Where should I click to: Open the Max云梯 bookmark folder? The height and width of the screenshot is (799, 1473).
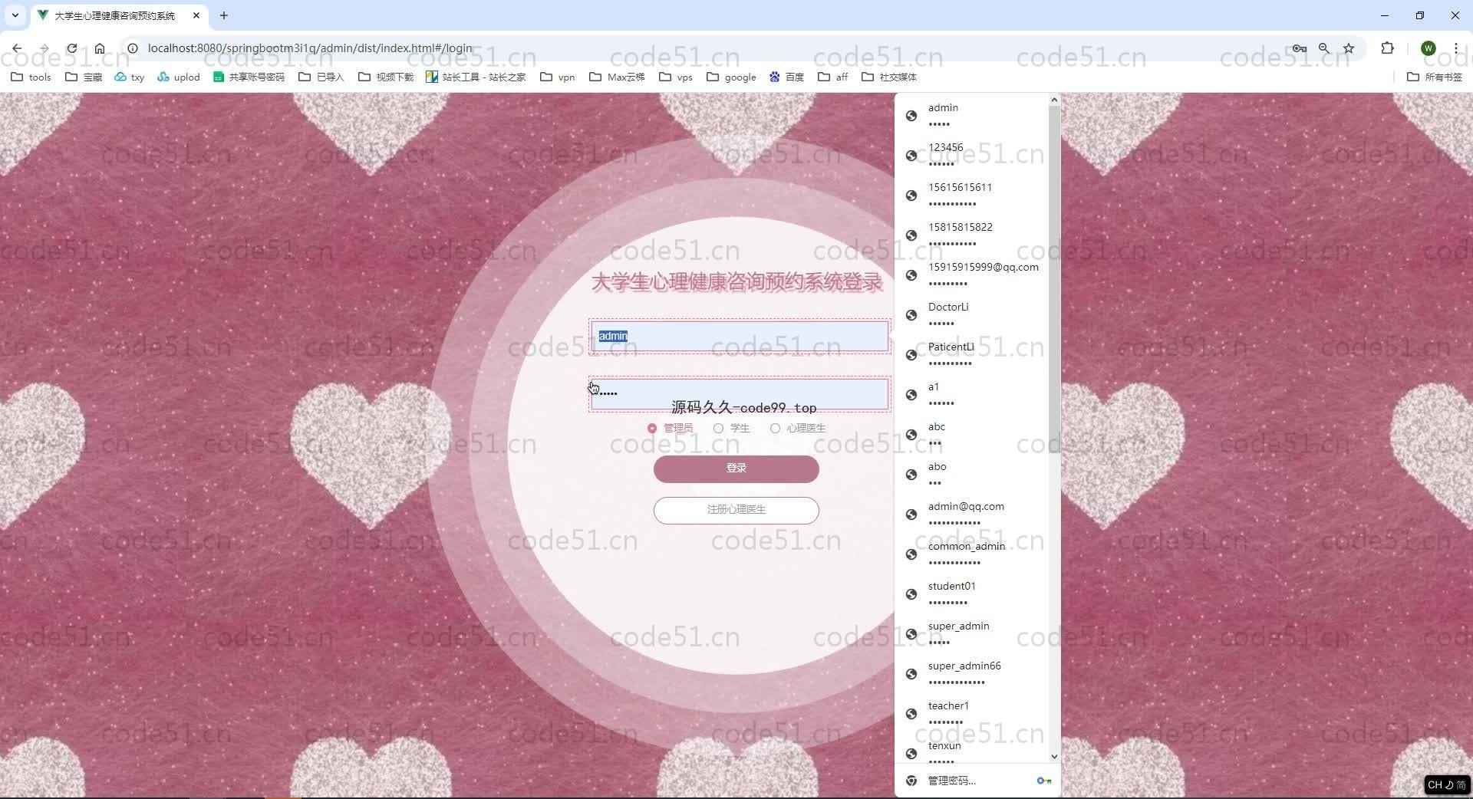[x=617, y=77]
